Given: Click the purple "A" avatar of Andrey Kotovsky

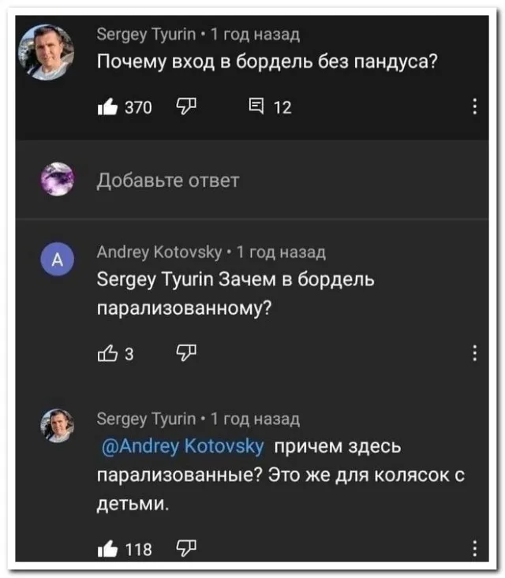Looking at the screenshot, I should coord(57,261).
